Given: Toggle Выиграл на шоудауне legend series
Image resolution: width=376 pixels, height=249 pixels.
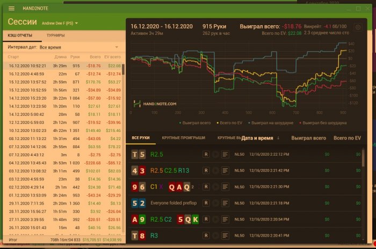Looking at the screenshot, I should click(271, 123).
